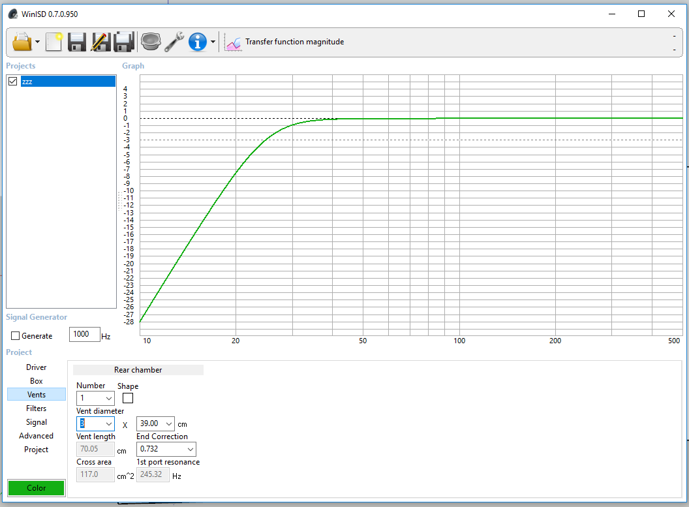Viewport: 689px width, 507px height.
Task: Click the 1000 Hz frequency field
Action: point(84,334)
